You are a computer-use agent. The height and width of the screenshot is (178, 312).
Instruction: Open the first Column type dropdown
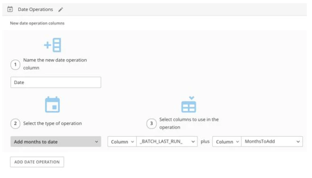[x=122, y=142]
